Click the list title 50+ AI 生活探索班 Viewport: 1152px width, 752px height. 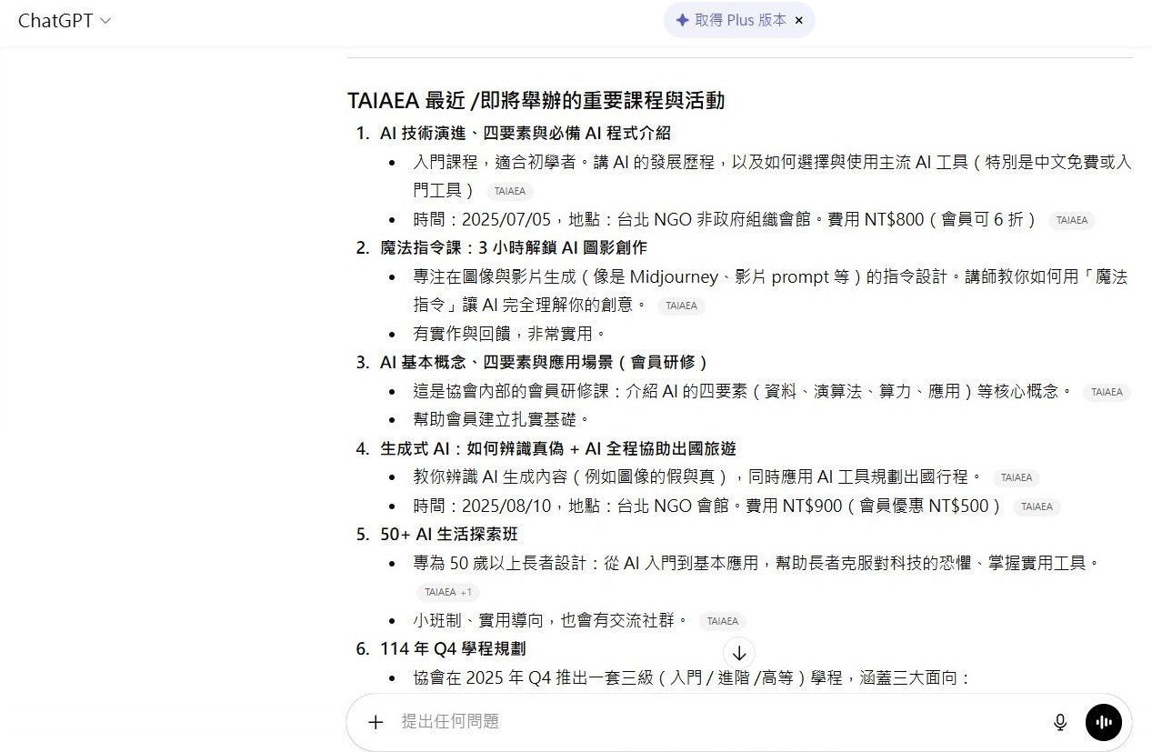click(448, 534)
